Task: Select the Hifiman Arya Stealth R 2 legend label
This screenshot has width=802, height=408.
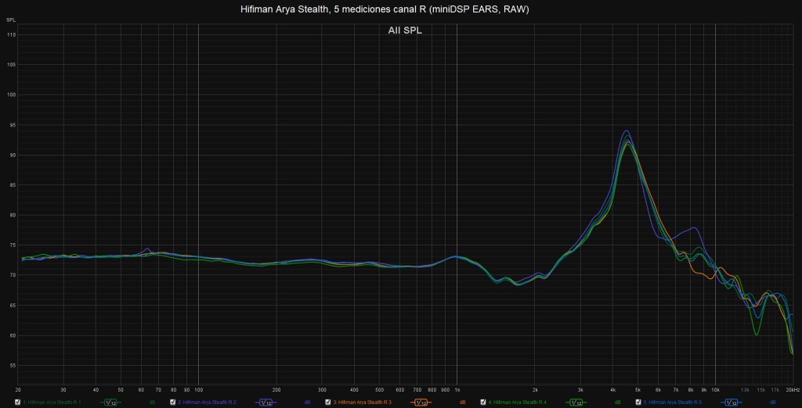Action: (208, 402)
